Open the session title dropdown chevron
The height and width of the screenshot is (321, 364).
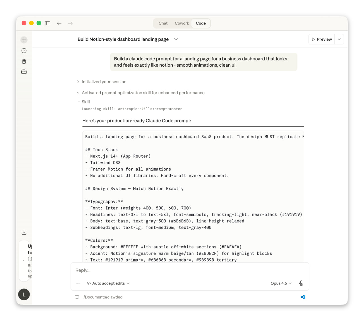coord(176,39)
